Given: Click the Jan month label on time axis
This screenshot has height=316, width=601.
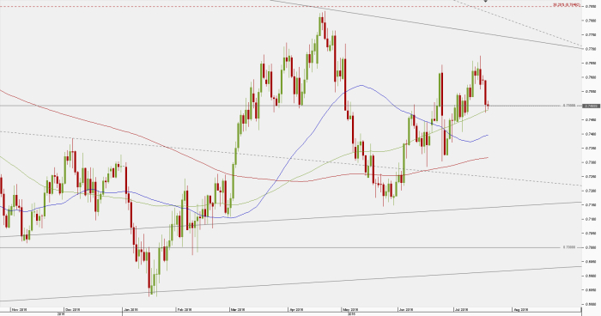Looking at the screenshot, I should (131, 309).
